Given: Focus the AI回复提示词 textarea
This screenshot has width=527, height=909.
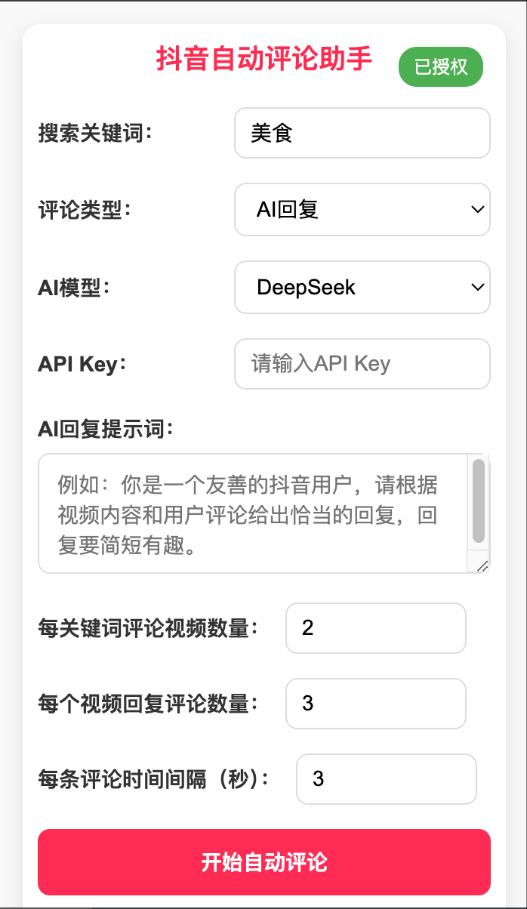Looking at the screenshot, I should (x=253, y=513).
